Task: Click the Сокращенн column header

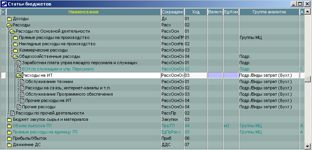Action: point(172,12)
